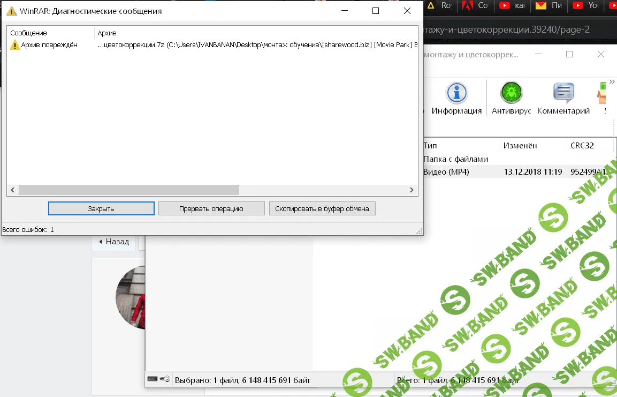
Task: Click the horizontal scrollbar right arrow
Action: [x=412, y=190]
